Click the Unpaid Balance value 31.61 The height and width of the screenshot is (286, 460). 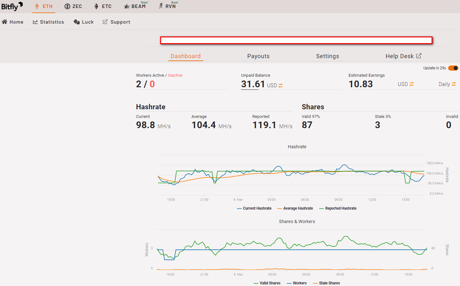[x=253, y=84]
